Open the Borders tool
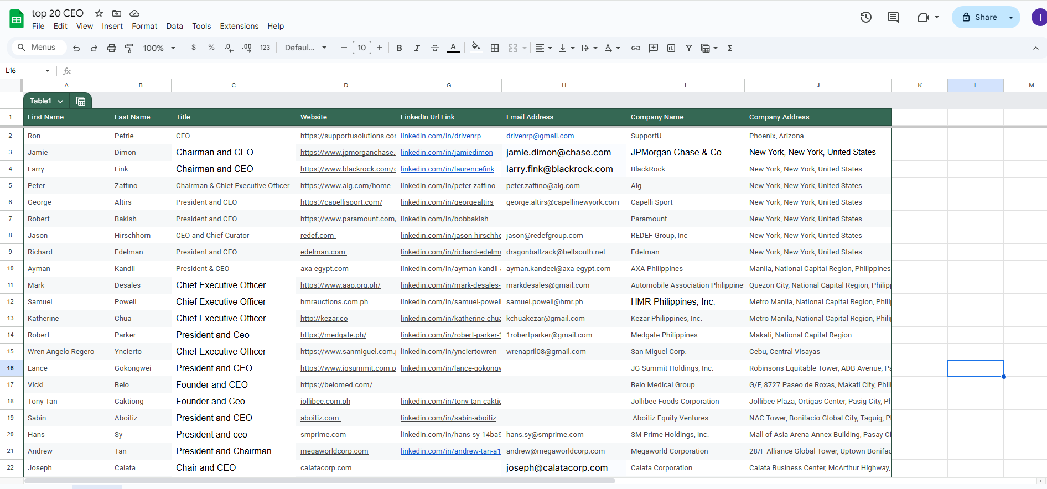 (495, 48)
